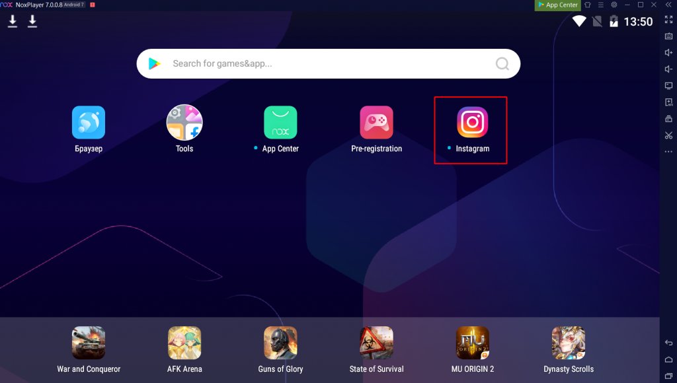Open MU ORIGIN 2 game
The height and width of the screenshot is (383, 677).
pyautogui.click(x=472, y=343)
